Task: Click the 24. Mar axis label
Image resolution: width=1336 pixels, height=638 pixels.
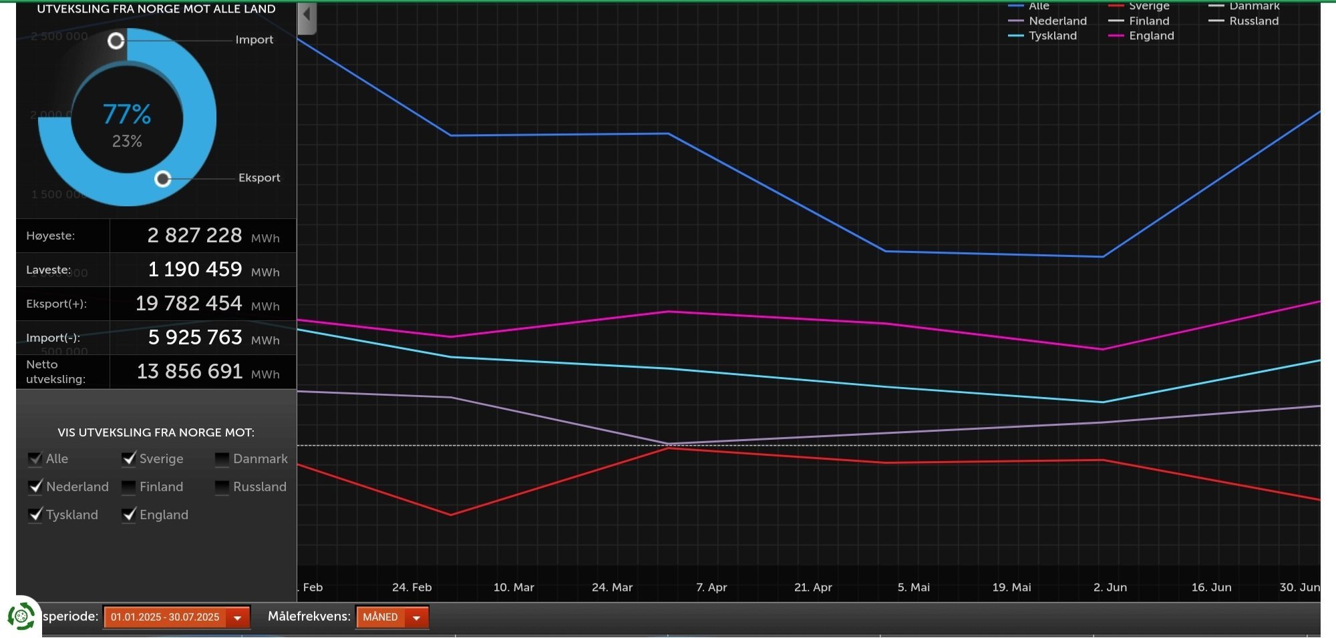Action: point(612,587)
